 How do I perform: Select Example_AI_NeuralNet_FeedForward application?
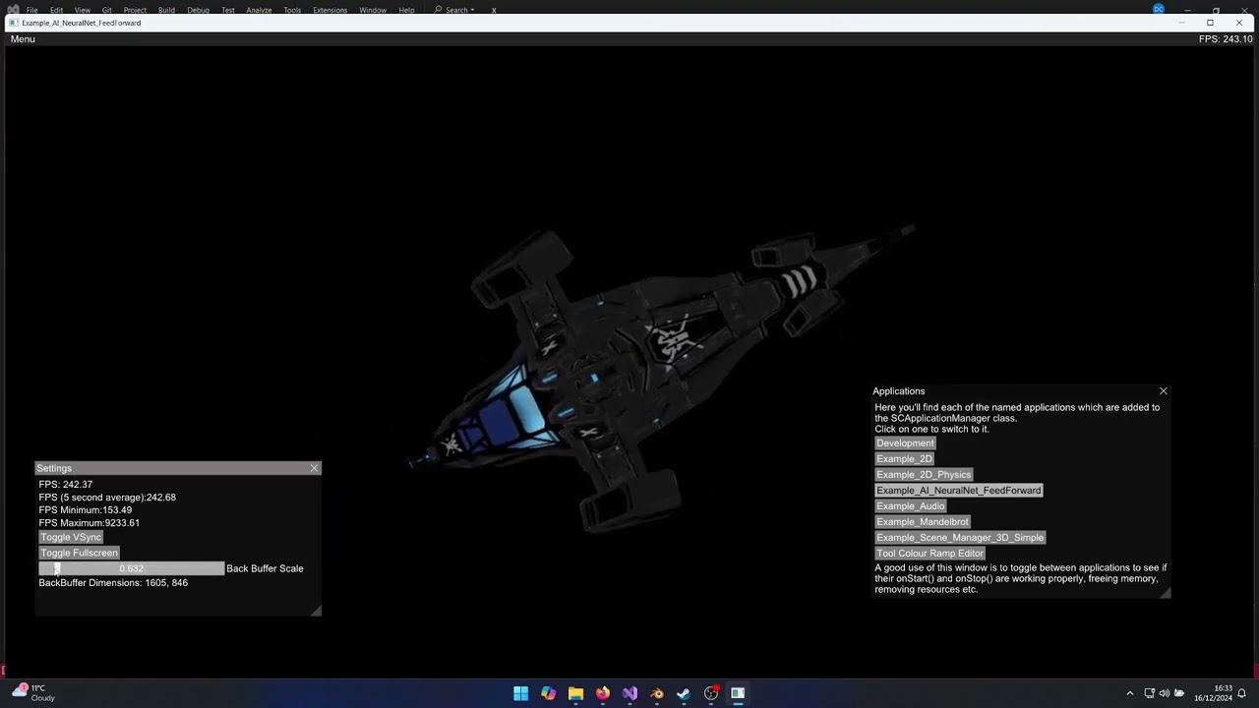pos(958,491)
